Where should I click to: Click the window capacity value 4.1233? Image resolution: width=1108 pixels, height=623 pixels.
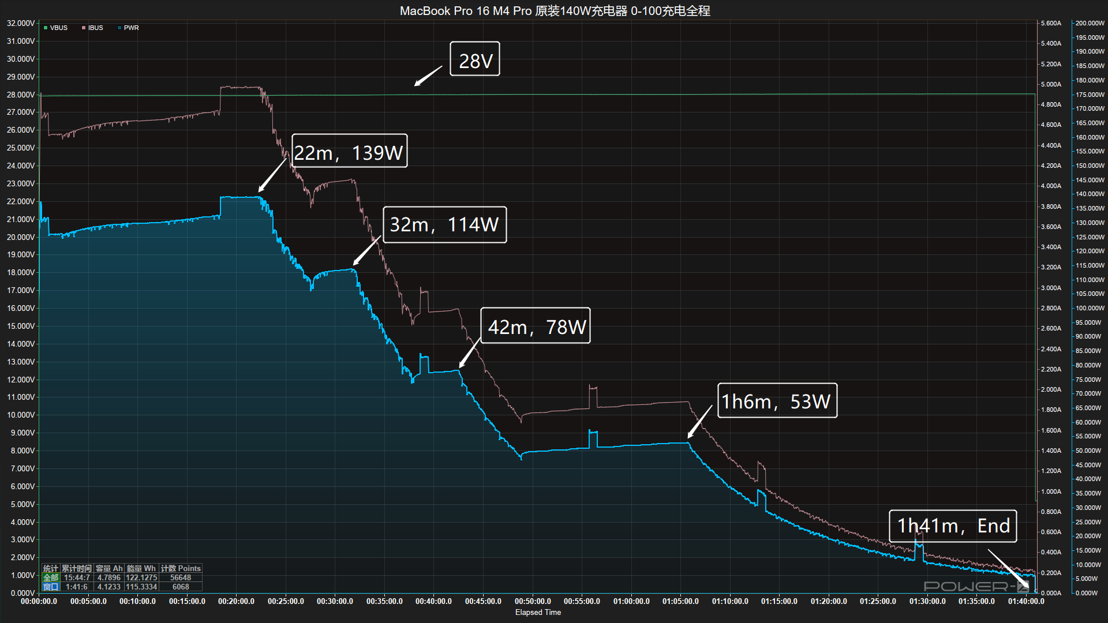(x=109, y=587)
